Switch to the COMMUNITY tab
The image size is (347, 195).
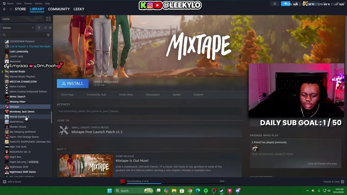59,9
